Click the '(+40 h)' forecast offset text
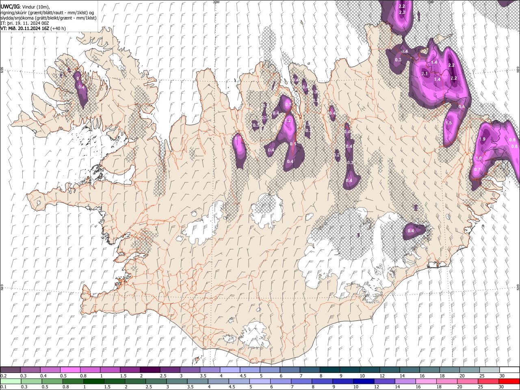Viewport: 520px width, 390px height. (58, 28)
